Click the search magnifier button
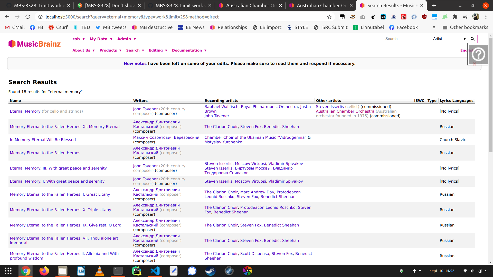This screenshot has height=277, width=493. (x=472, y=39)
